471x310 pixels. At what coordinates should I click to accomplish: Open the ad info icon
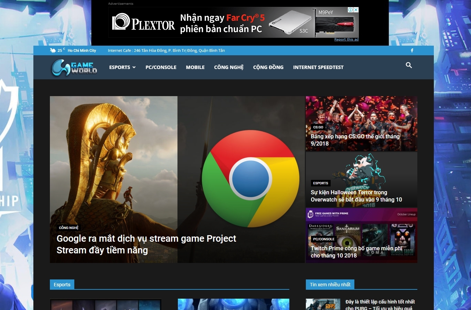(351, 10)
